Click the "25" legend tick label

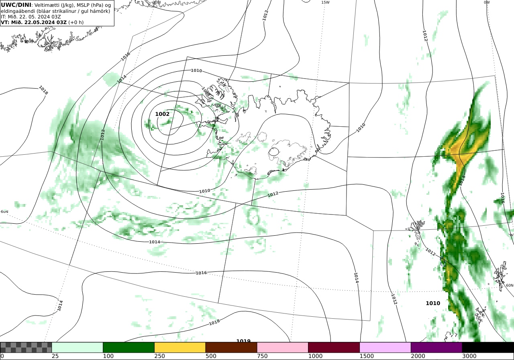(55, 356)
